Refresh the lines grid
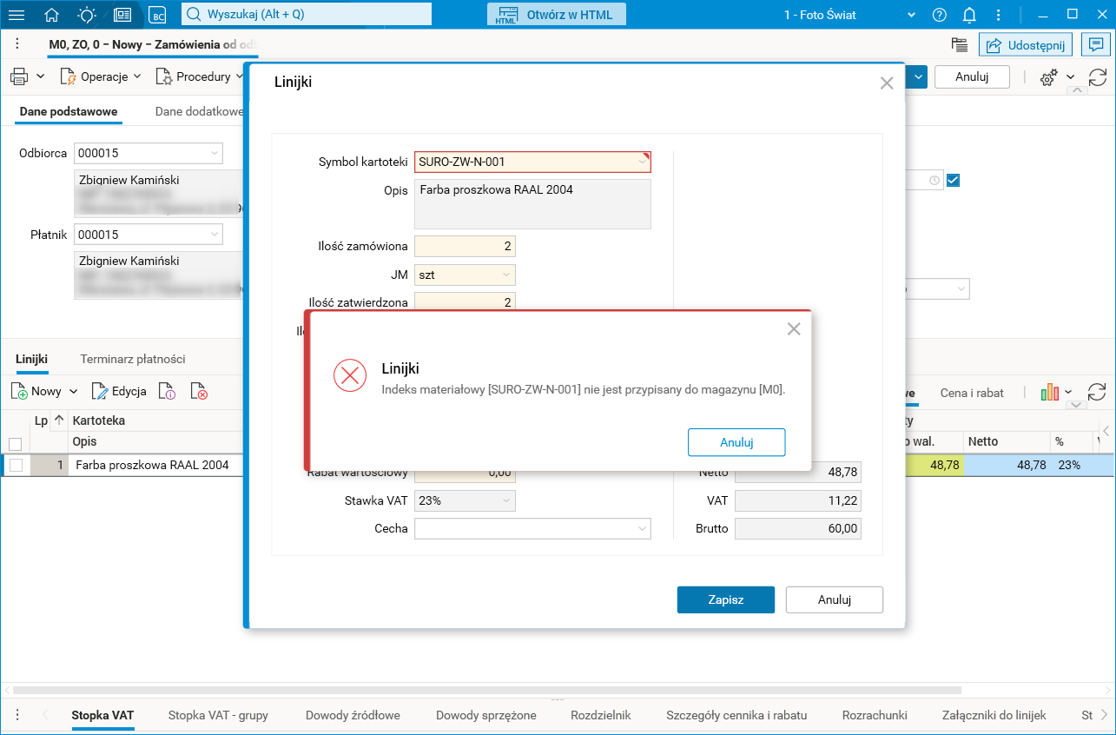The image size is (1116, 735). tap(1097, 392)
